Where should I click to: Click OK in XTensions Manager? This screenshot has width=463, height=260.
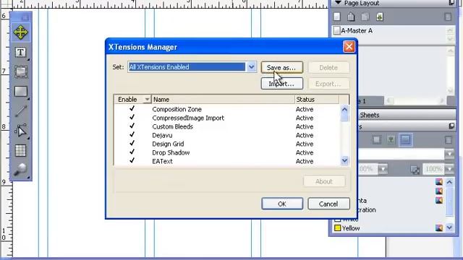[x=282, y=204]
